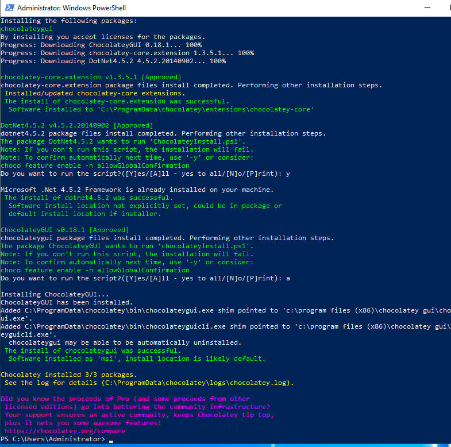Viewport: 451px width, 447px height.
Task: Click the PowerShell icon in the title bar
Action: tap(8, 8)
